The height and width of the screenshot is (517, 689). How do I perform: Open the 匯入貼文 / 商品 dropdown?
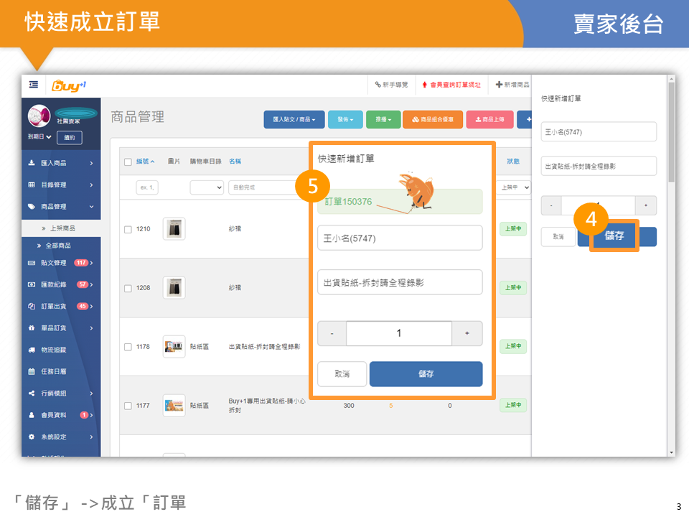[294, 119]
